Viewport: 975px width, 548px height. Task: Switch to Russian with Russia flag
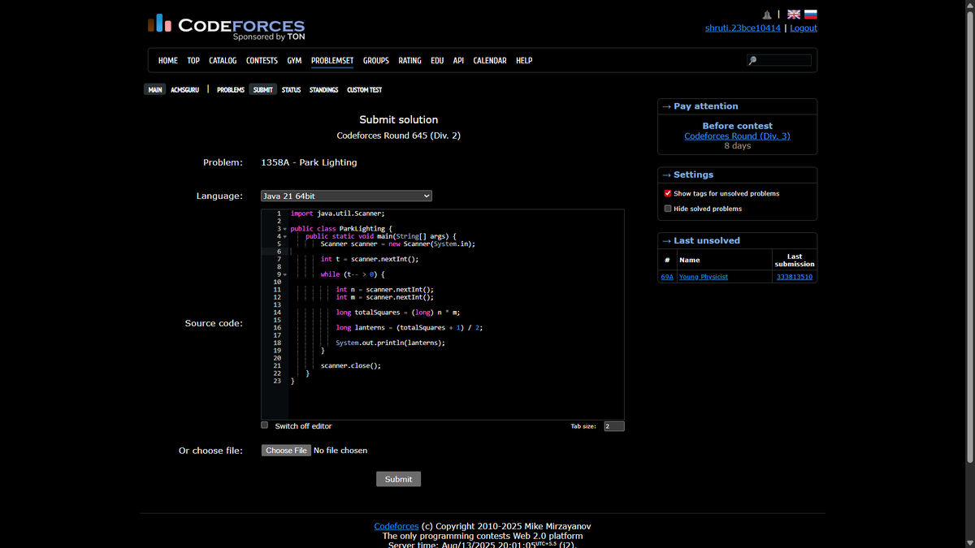point(811,15)
